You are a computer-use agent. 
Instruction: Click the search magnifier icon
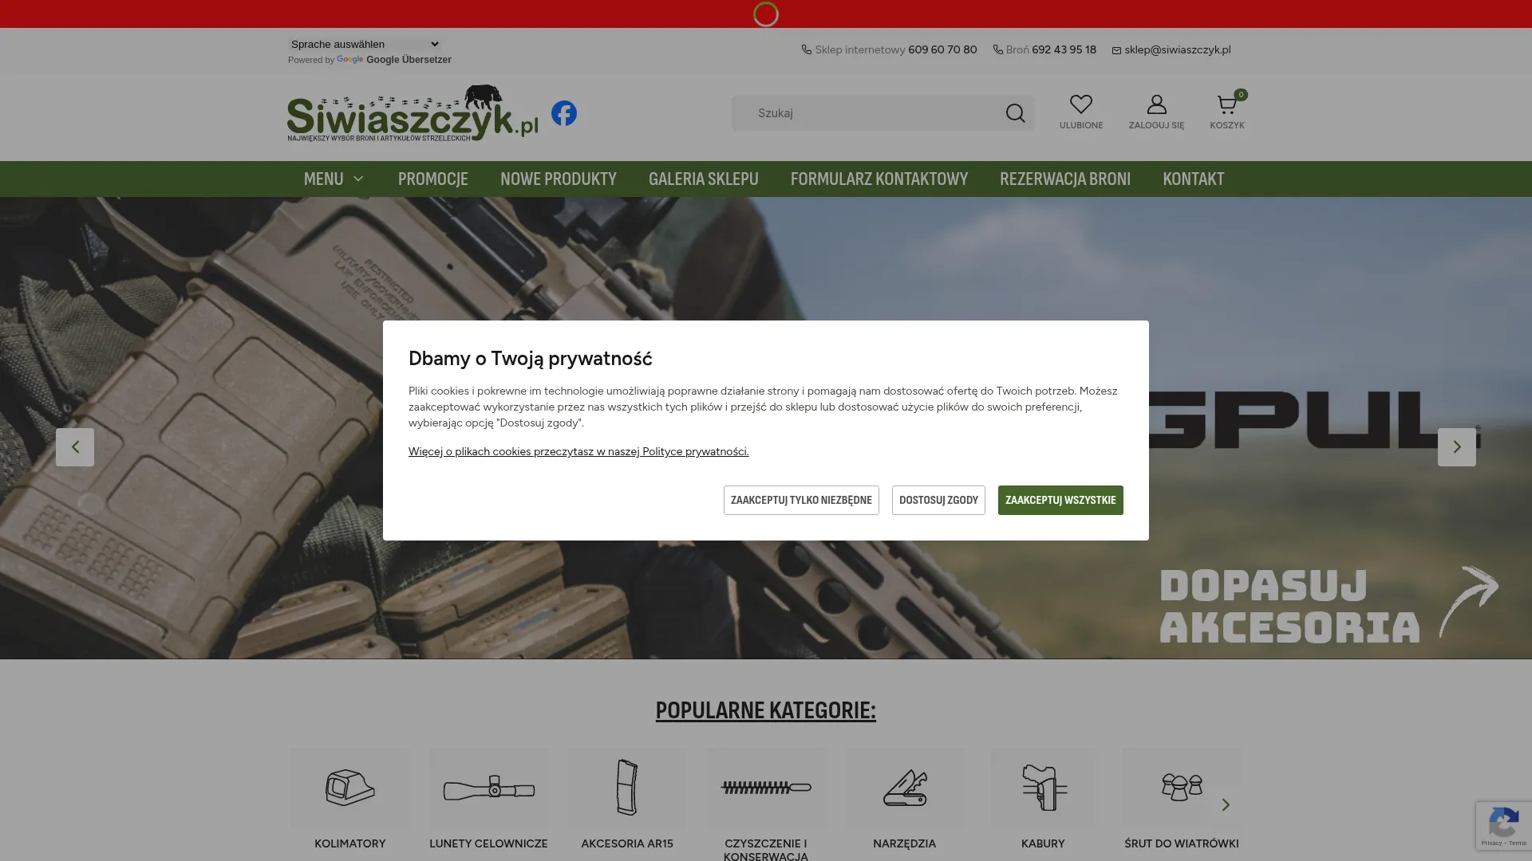1015,113
